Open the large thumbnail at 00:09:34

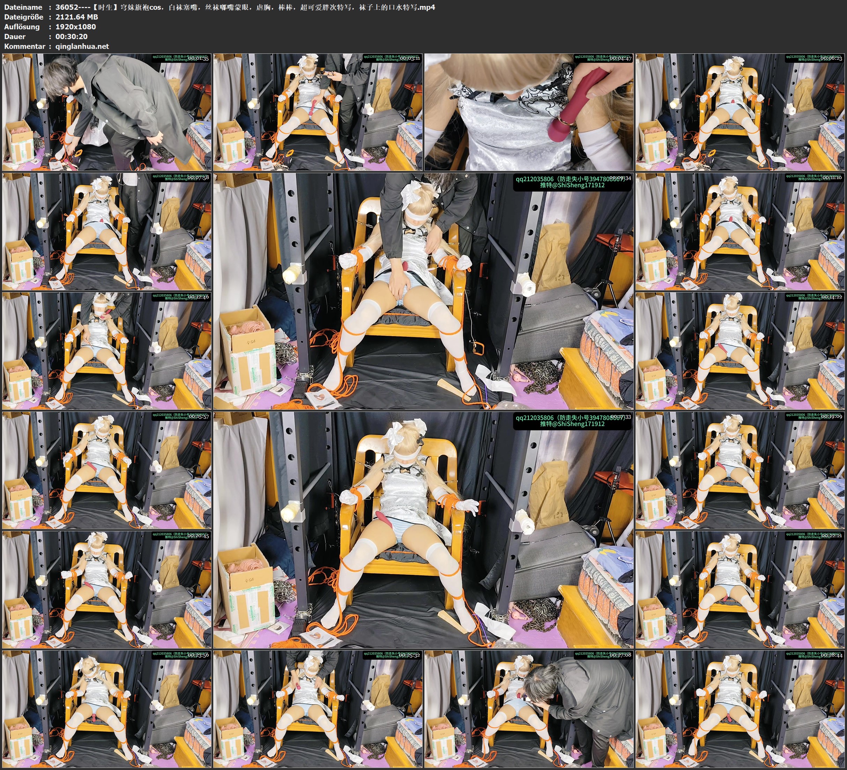click(x=424, y=291)
